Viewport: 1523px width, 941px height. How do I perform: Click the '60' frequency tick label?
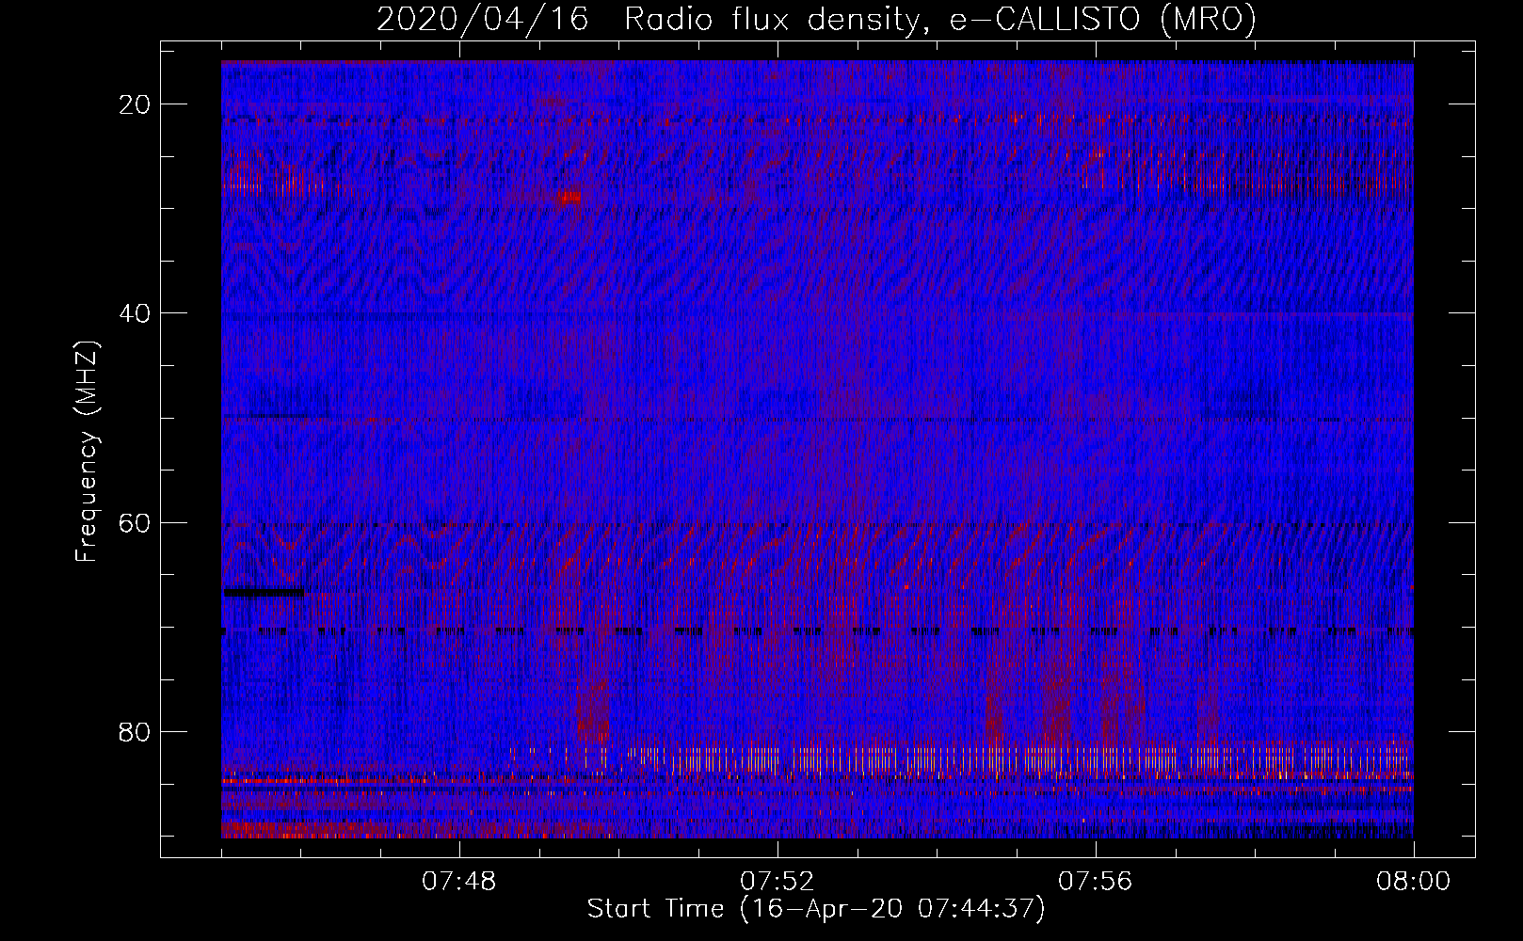[135, 522]
